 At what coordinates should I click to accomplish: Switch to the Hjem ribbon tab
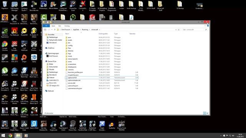53,26
